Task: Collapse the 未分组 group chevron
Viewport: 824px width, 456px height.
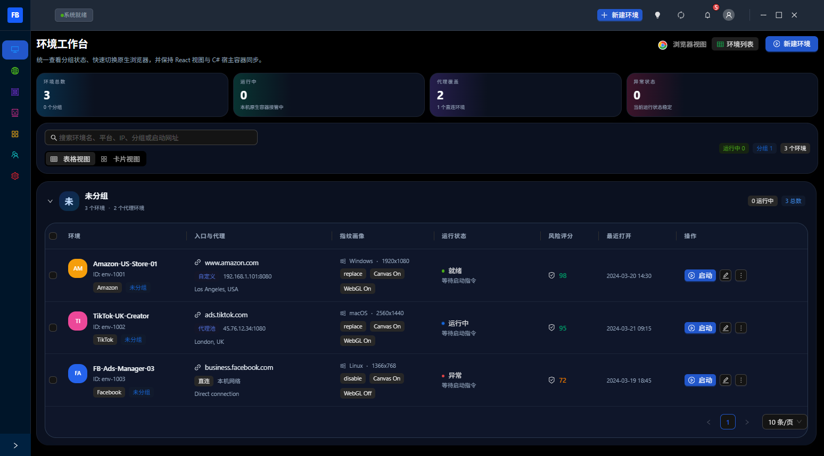Action: point(50,201)
